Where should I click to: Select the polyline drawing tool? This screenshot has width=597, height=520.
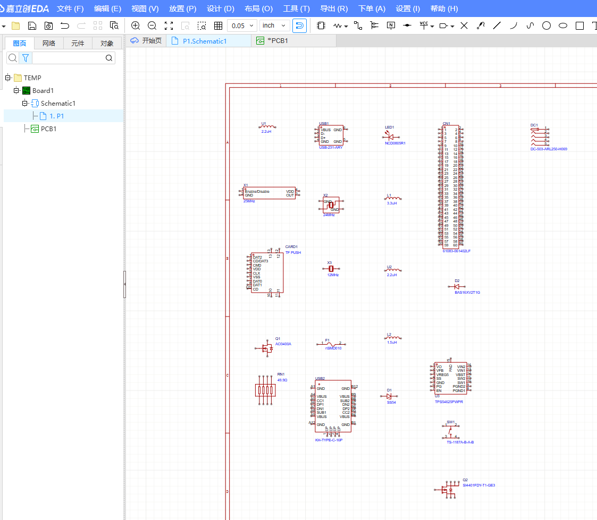click(481, 26)
